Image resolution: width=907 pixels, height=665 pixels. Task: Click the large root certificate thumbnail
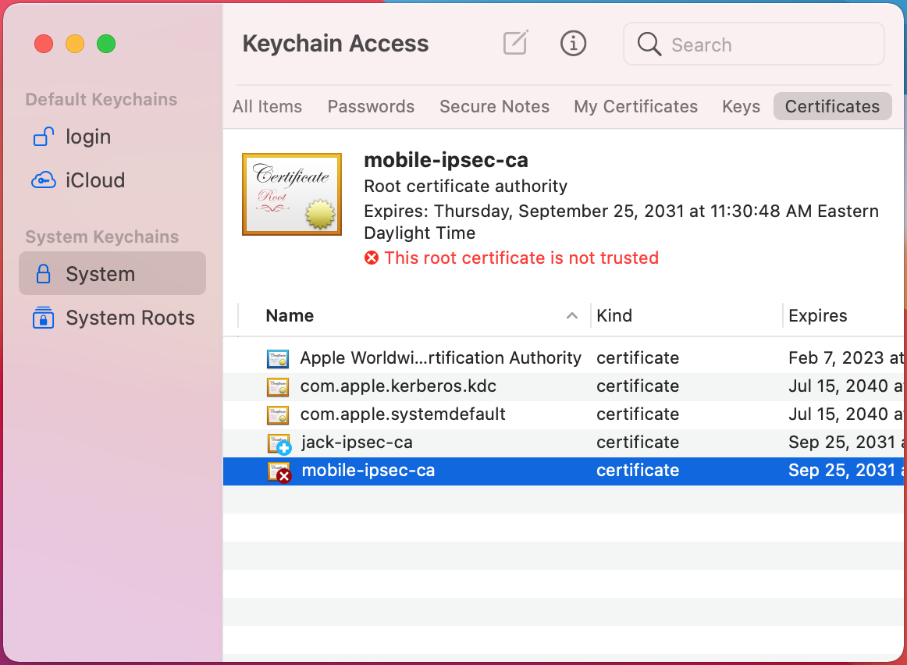(292, 194)
